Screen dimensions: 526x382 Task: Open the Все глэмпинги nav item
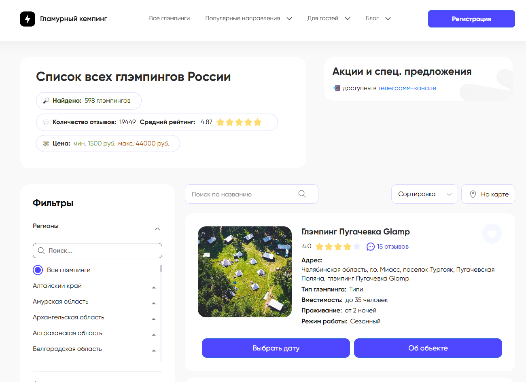(x=169, y=19)
